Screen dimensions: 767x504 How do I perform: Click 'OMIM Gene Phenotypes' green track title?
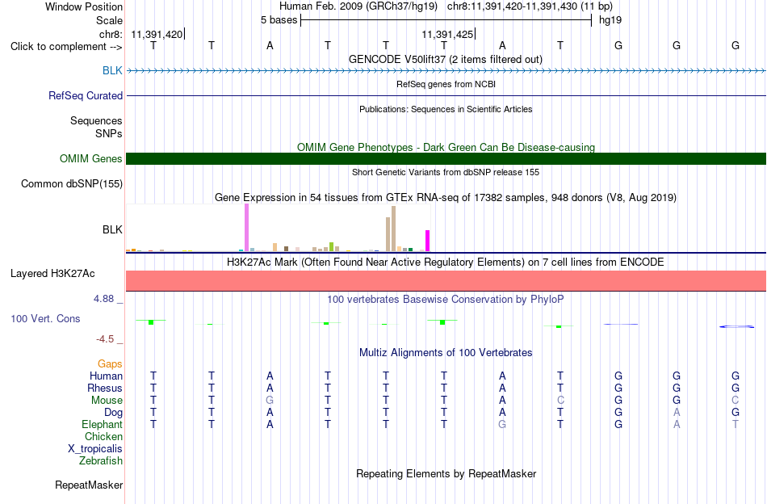click(446, 147)
